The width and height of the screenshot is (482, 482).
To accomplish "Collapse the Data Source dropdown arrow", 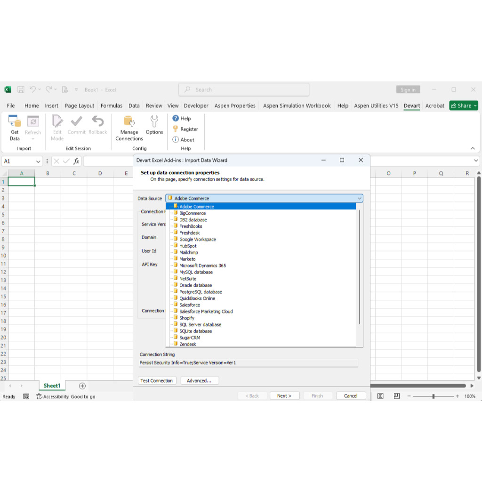I will (359, 199).
